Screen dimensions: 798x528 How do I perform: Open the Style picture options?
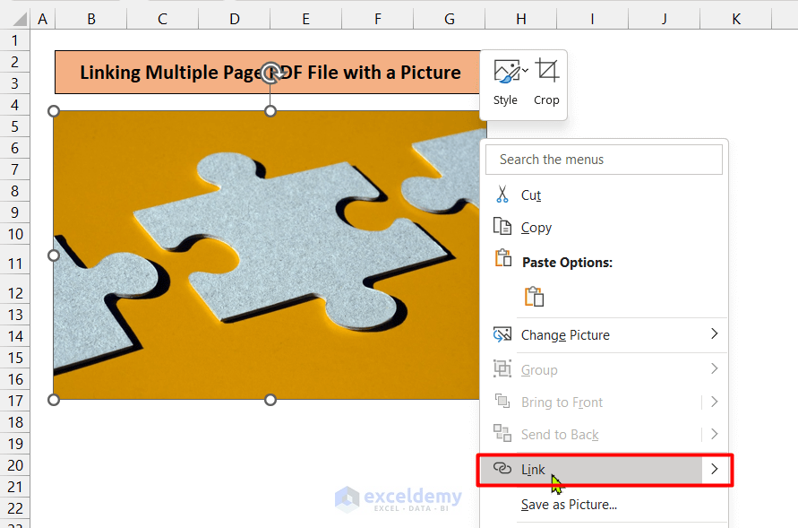point(505,83)
